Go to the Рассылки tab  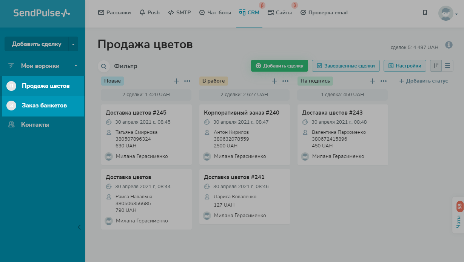click(x=114, y=12)
